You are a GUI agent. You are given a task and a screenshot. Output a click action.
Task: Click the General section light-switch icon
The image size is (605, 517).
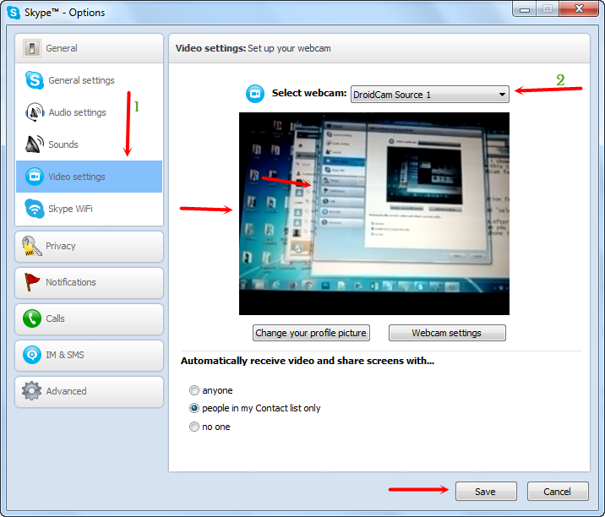[x=31, y=48]
